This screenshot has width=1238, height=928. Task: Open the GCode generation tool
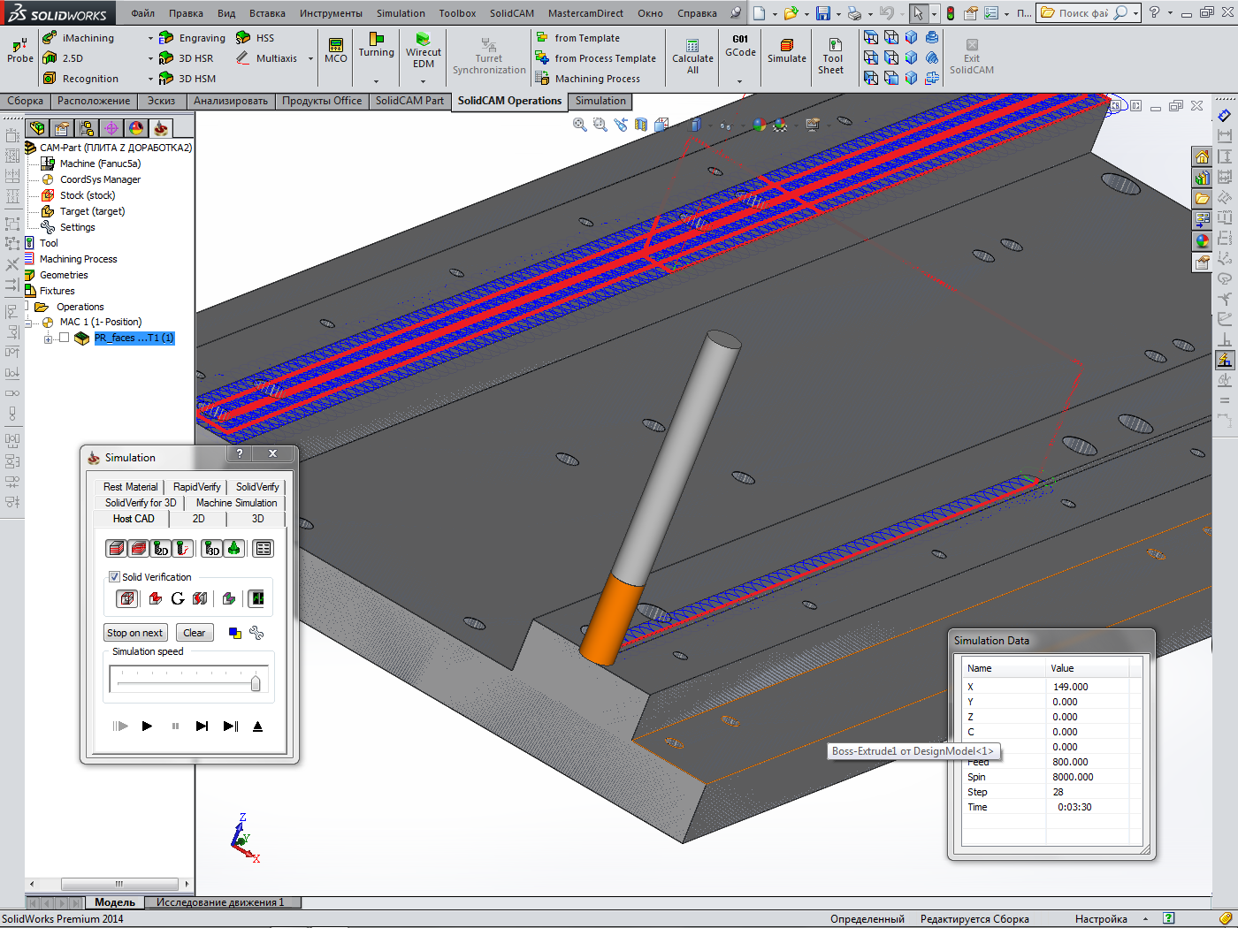tap(740, 46)
